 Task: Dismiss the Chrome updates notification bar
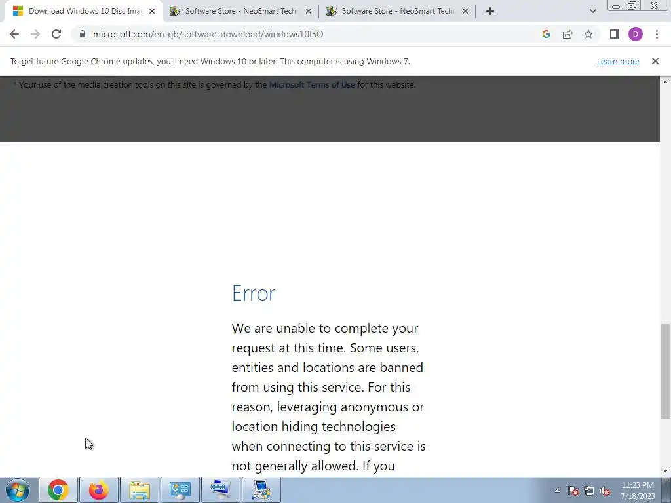(655, 61)
